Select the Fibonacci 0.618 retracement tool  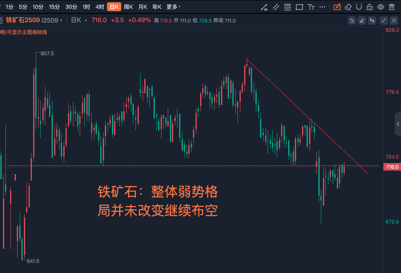pyautogui.click(x=287, y=7)
